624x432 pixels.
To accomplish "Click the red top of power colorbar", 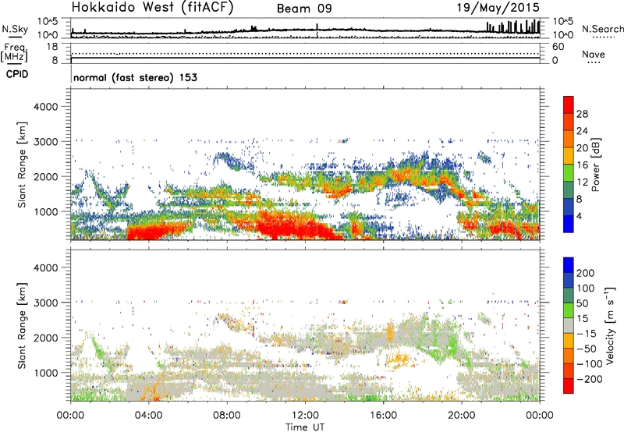I will pos(569,104).
